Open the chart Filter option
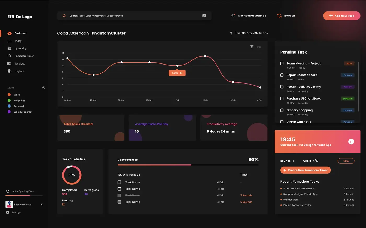The image size is (366, 228). click(256, 47)
